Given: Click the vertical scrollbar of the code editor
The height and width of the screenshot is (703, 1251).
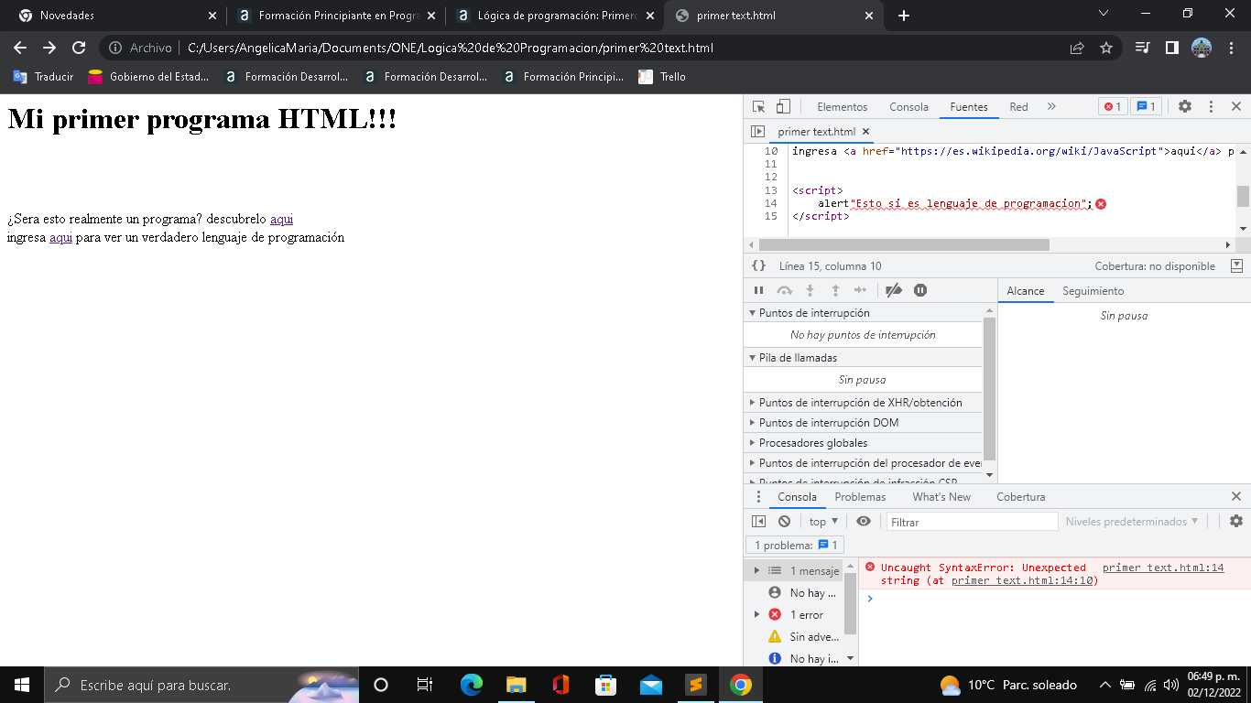Looking at the screenshot, I should (x=1243, y=196).
